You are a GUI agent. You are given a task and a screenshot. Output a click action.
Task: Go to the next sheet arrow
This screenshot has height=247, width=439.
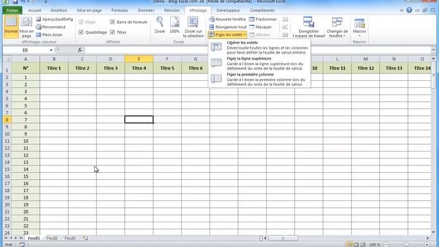click(x=16, y=238)
